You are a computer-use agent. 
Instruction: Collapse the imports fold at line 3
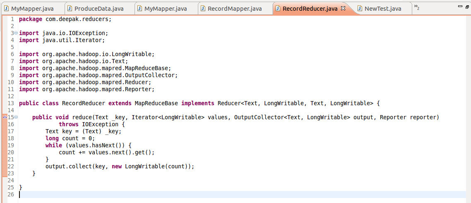click(16, 33)
